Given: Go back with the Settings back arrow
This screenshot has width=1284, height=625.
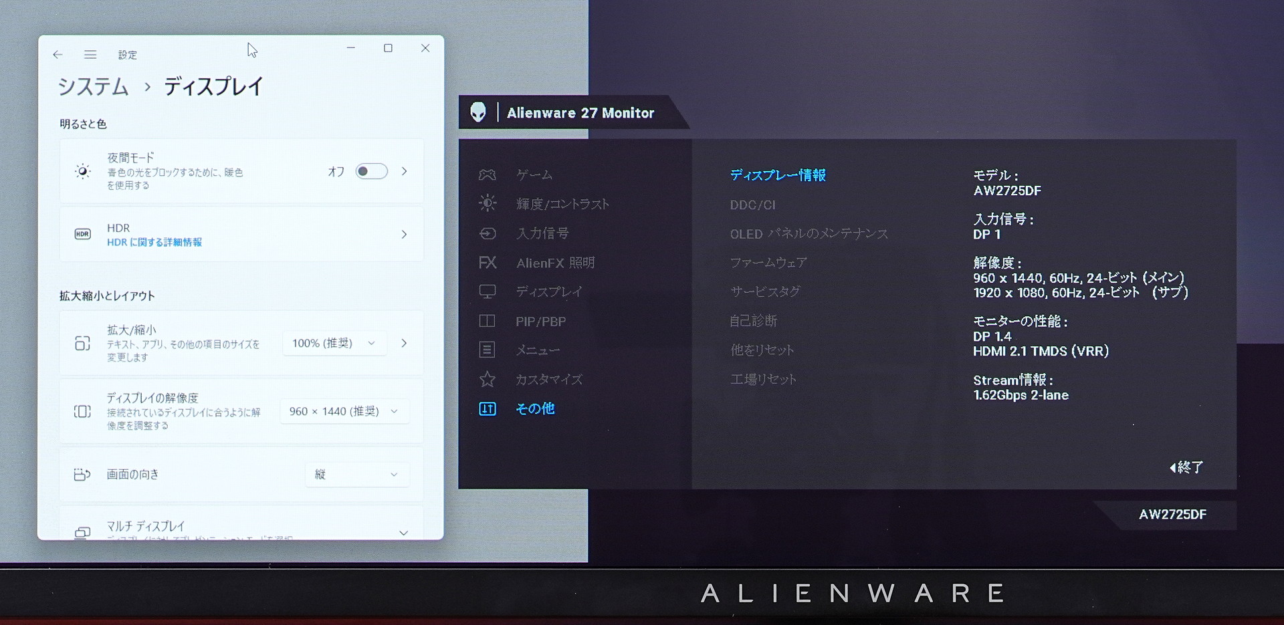Looking at the screenshot, I should coord(58,55).
